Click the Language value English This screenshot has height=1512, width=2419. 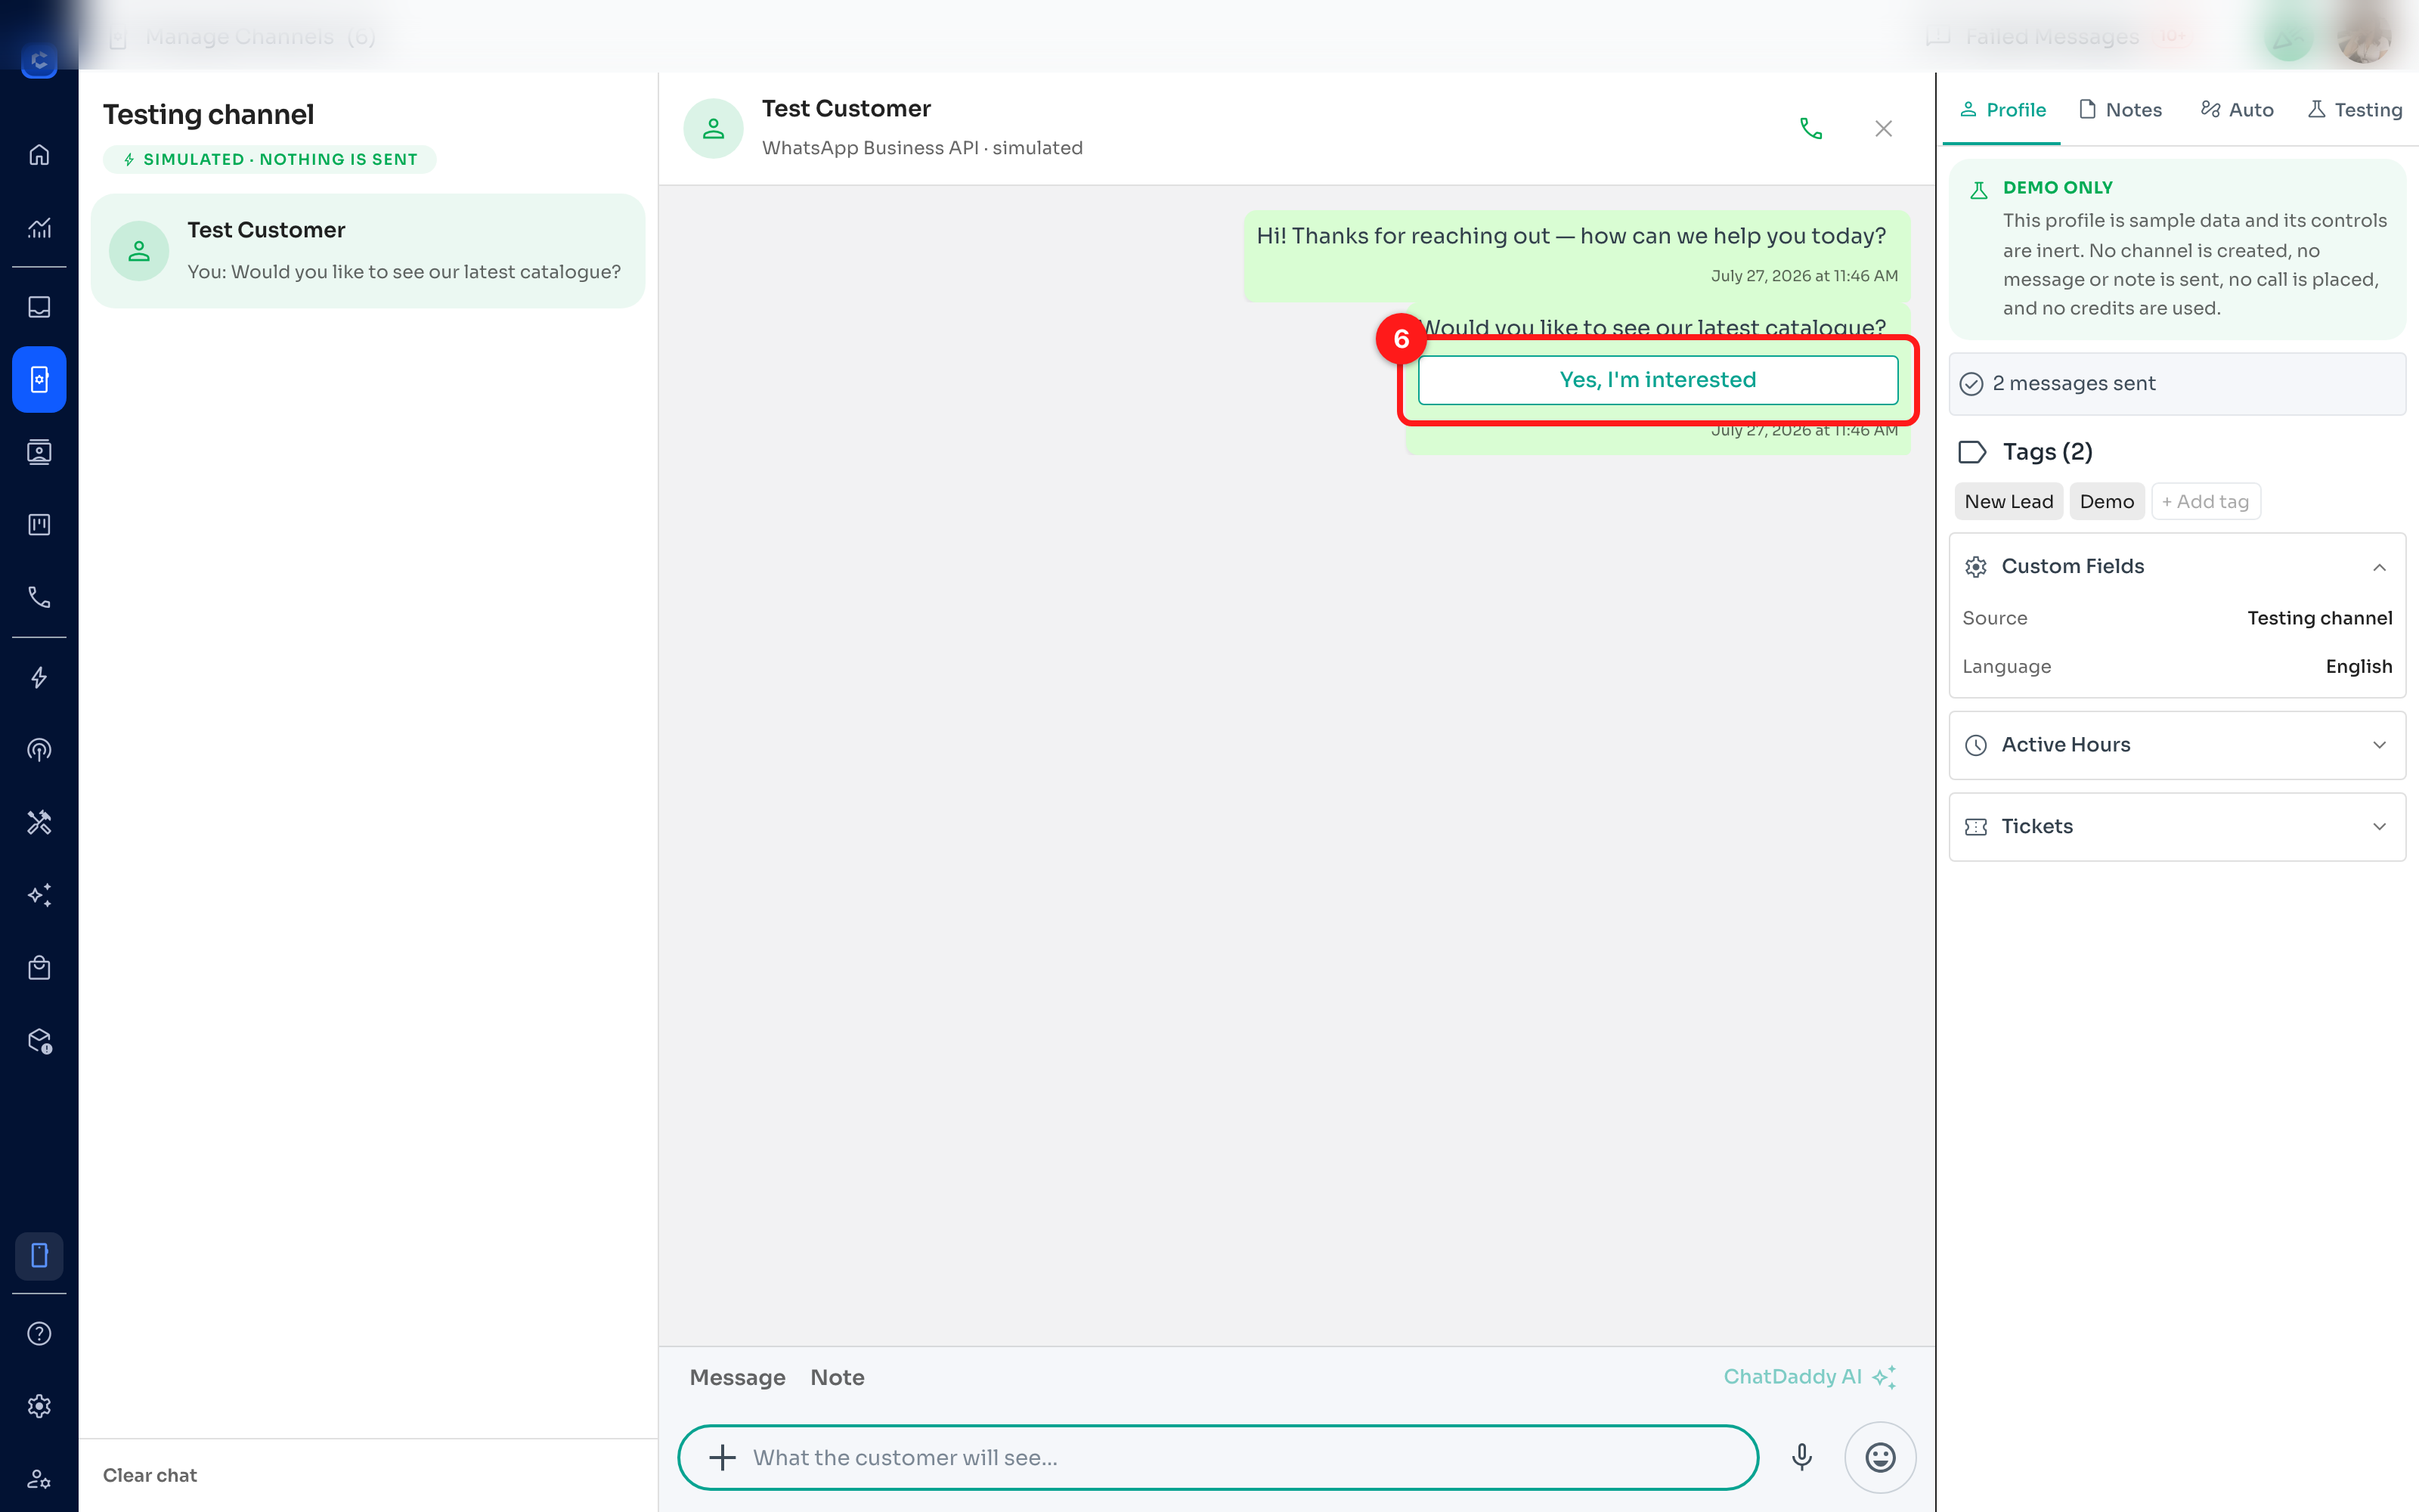pyautogui.click(x=2358, y=667)
